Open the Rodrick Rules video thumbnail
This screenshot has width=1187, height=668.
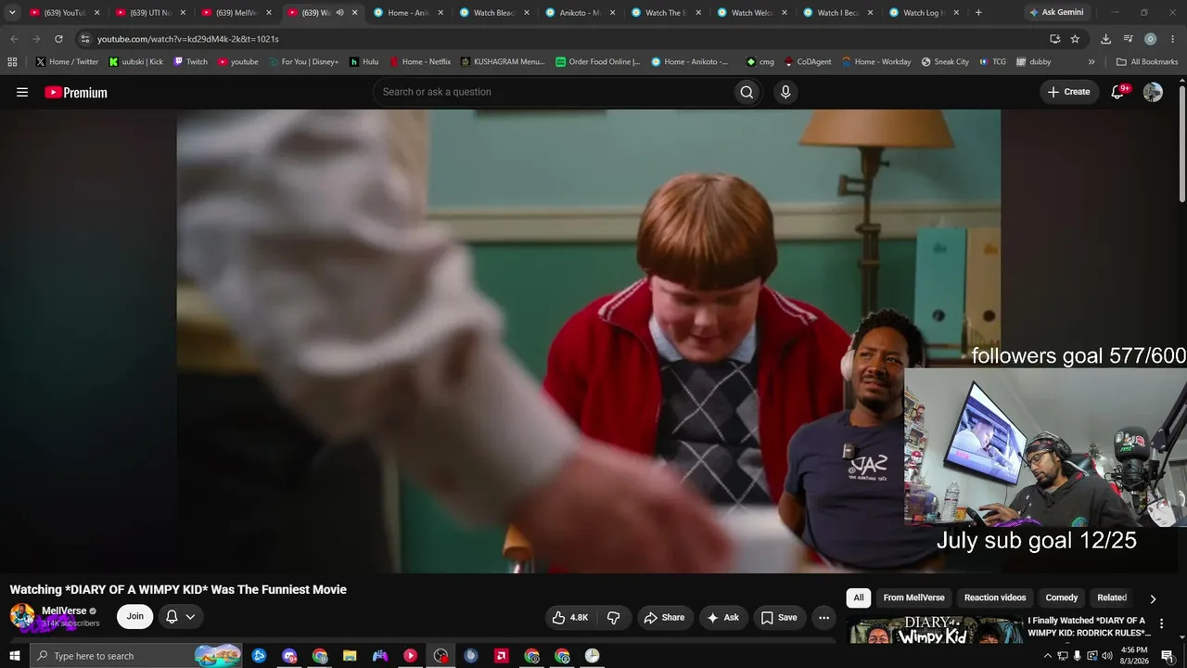click(x=934, y=630)
